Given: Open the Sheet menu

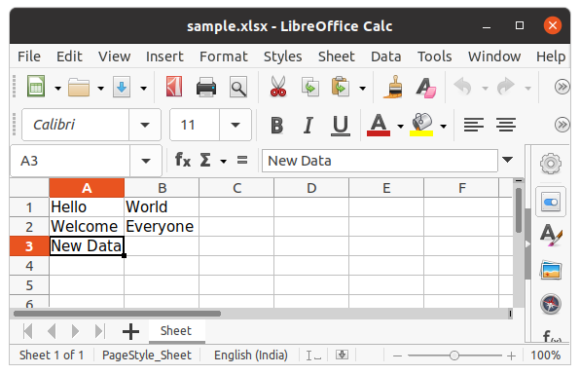Looking at the screenshot, I should (x=337, y=56).
